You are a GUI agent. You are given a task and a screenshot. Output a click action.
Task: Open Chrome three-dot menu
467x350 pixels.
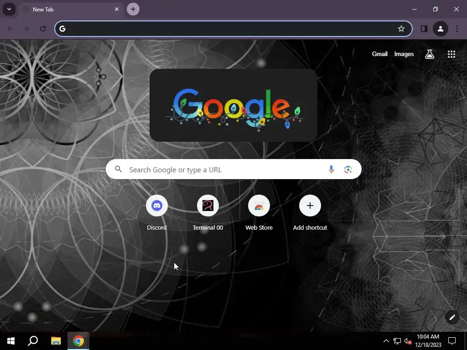[x=457, y=29]
